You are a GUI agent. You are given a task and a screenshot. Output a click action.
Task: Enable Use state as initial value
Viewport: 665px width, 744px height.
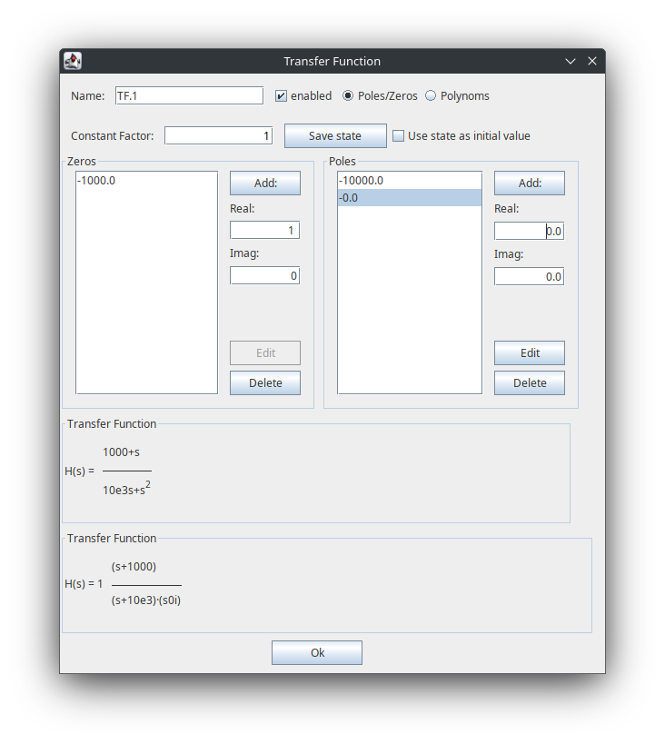point(399,135)
